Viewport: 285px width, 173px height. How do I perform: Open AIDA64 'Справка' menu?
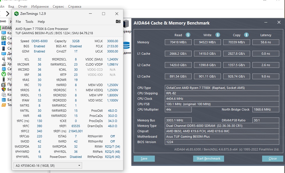74,7
